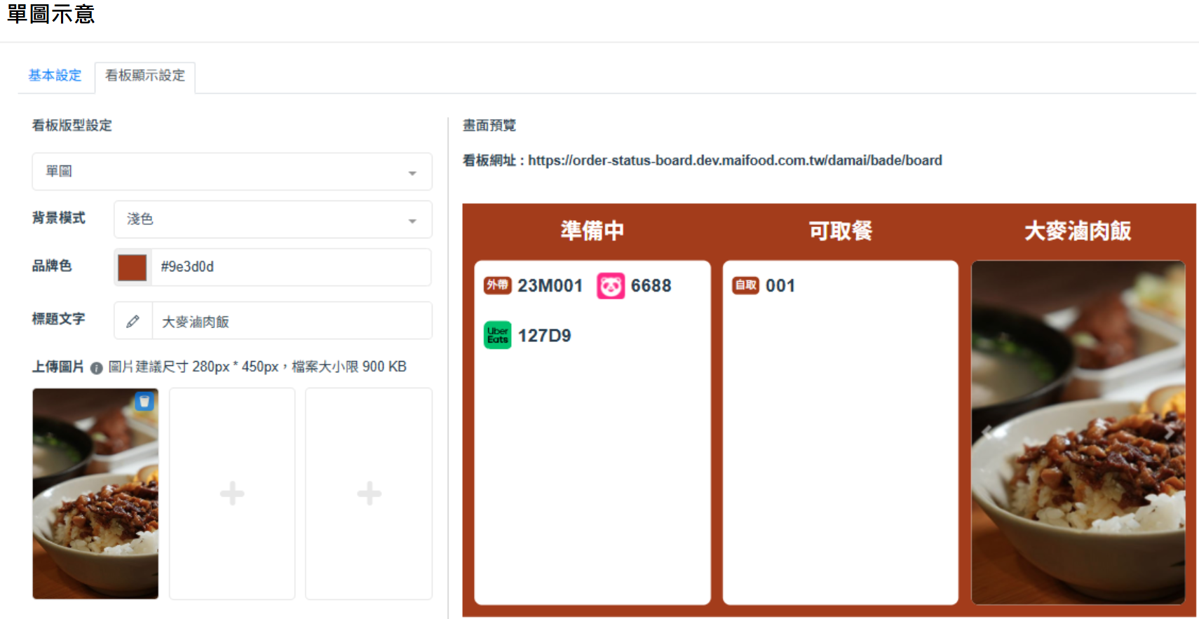Click the trash icon on the uploaded image
Viewport: 1199px width, 619px height.
144,402
